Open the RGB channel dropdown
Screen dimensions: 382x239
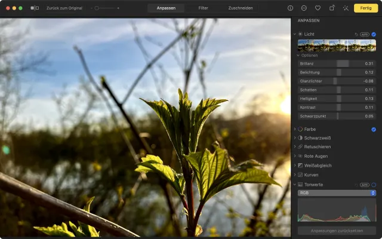coord(337,193)
